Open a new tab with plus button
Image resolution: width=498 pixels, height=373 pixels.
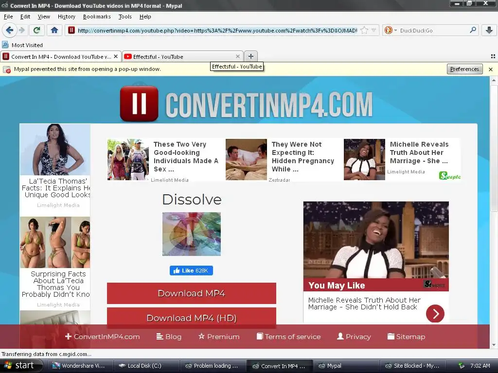251,56
